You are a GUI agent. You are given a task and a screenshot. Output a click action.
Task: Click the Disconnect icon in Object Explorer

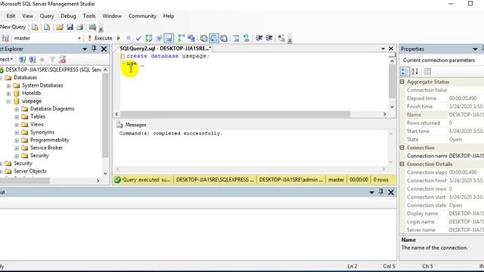(33, 60)
